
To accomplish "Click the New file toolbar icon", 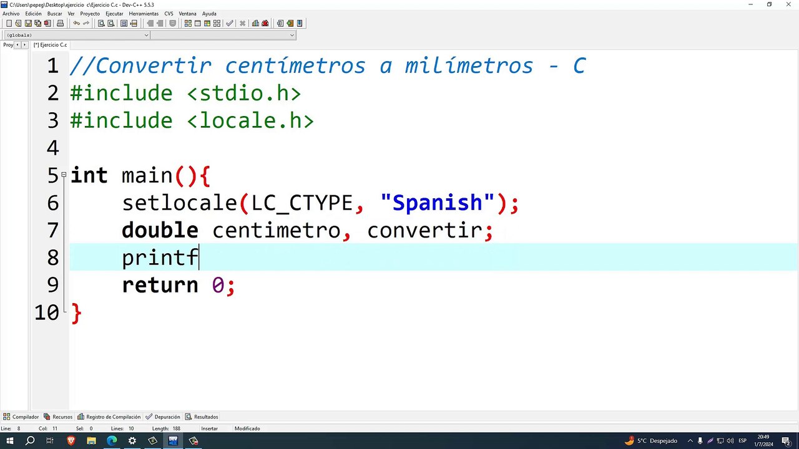I will [9, 24].
